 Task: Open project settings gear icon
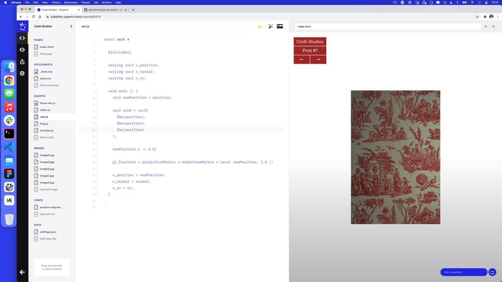pyautogui.click(x=22, y=73)
